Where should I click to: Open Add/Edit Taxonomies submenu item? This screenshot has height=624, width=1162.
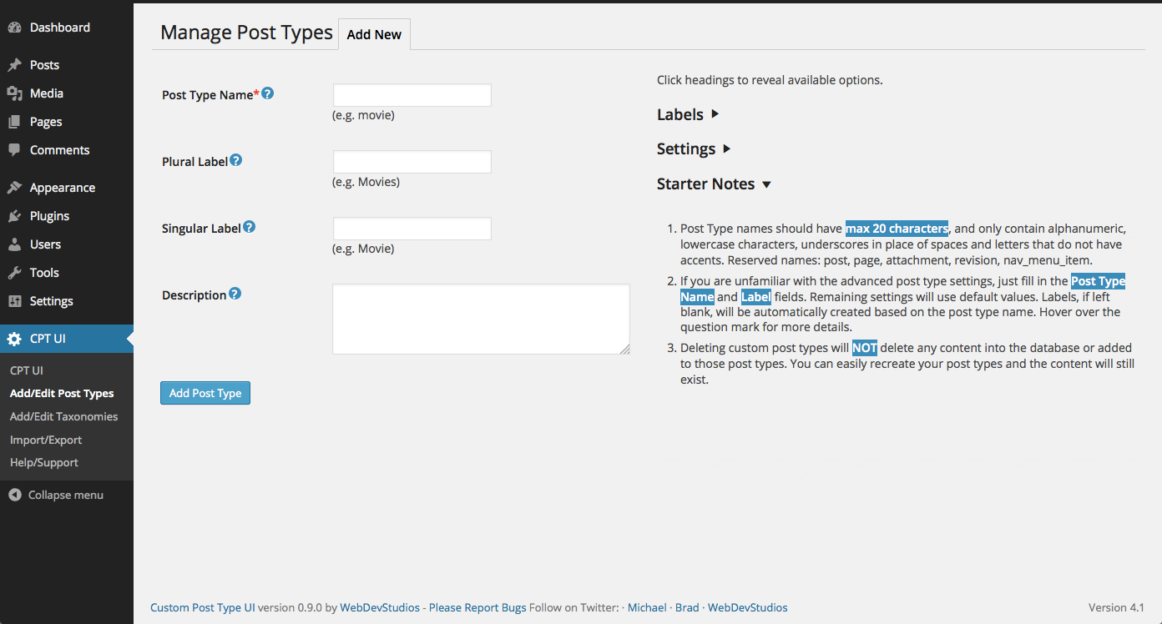click(x=63, y=416)
